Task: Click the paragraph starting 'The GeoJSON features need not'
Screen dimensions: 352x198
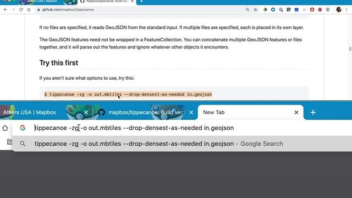Action: pyautogui.click(x=170, y=43)
